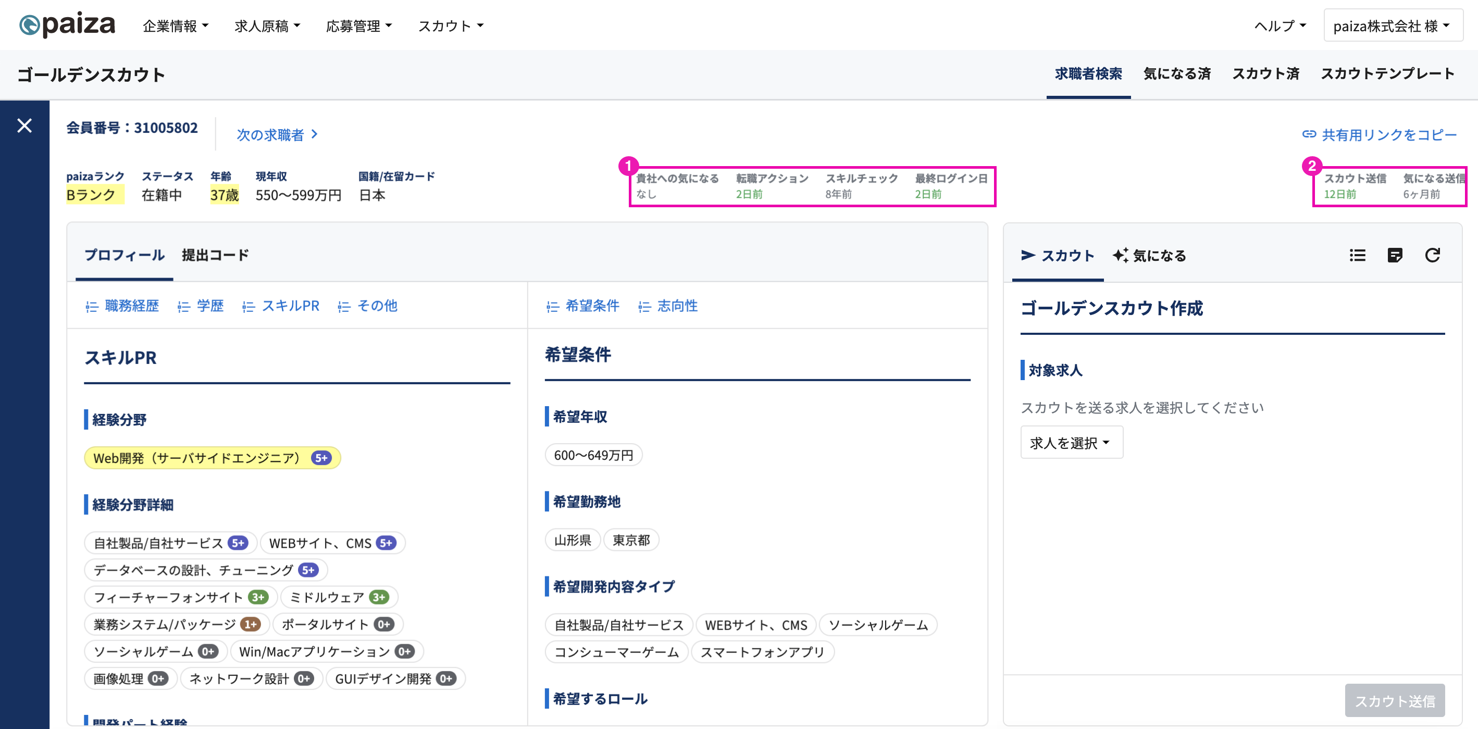Click the データベースの設計、チューニング tag
This screenshot has height=729, width=1478.
205,570
